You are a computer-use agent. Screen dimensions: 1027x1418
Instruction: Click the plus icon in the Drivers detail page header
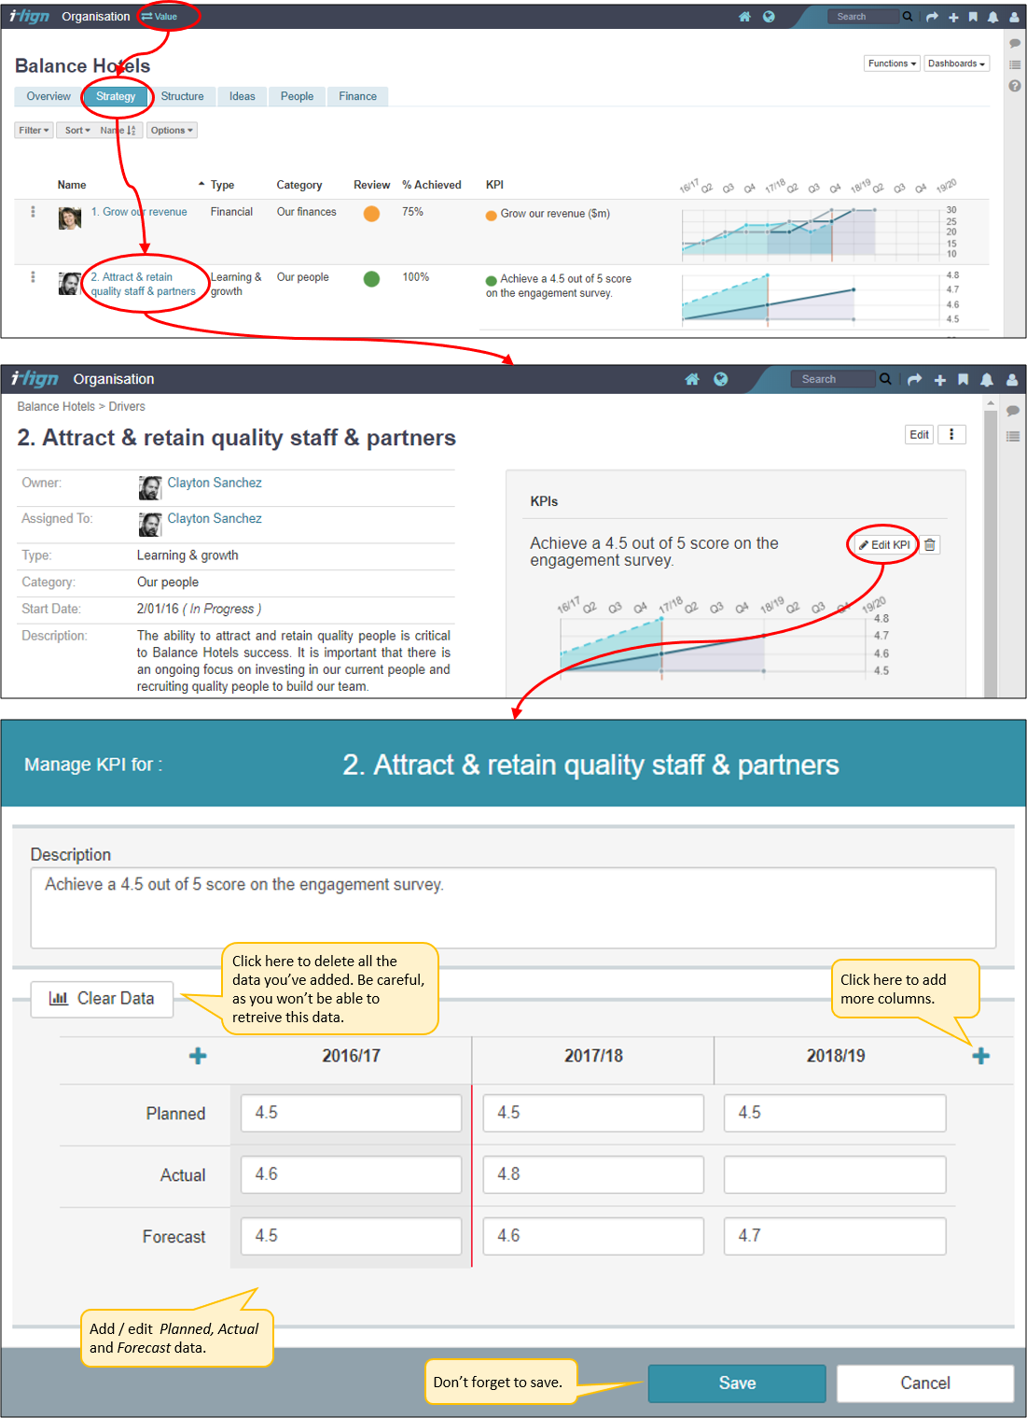(x=939, y=380)
